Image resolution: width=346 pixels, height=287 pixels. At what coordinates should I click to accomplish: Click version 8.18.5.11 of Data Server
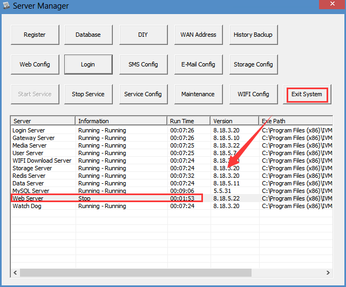226,183
